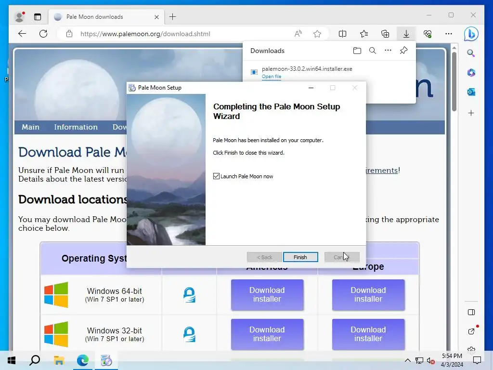The image size is (493, 370).
Task: Open sidebar Search icon
Action: pos(471,53)
